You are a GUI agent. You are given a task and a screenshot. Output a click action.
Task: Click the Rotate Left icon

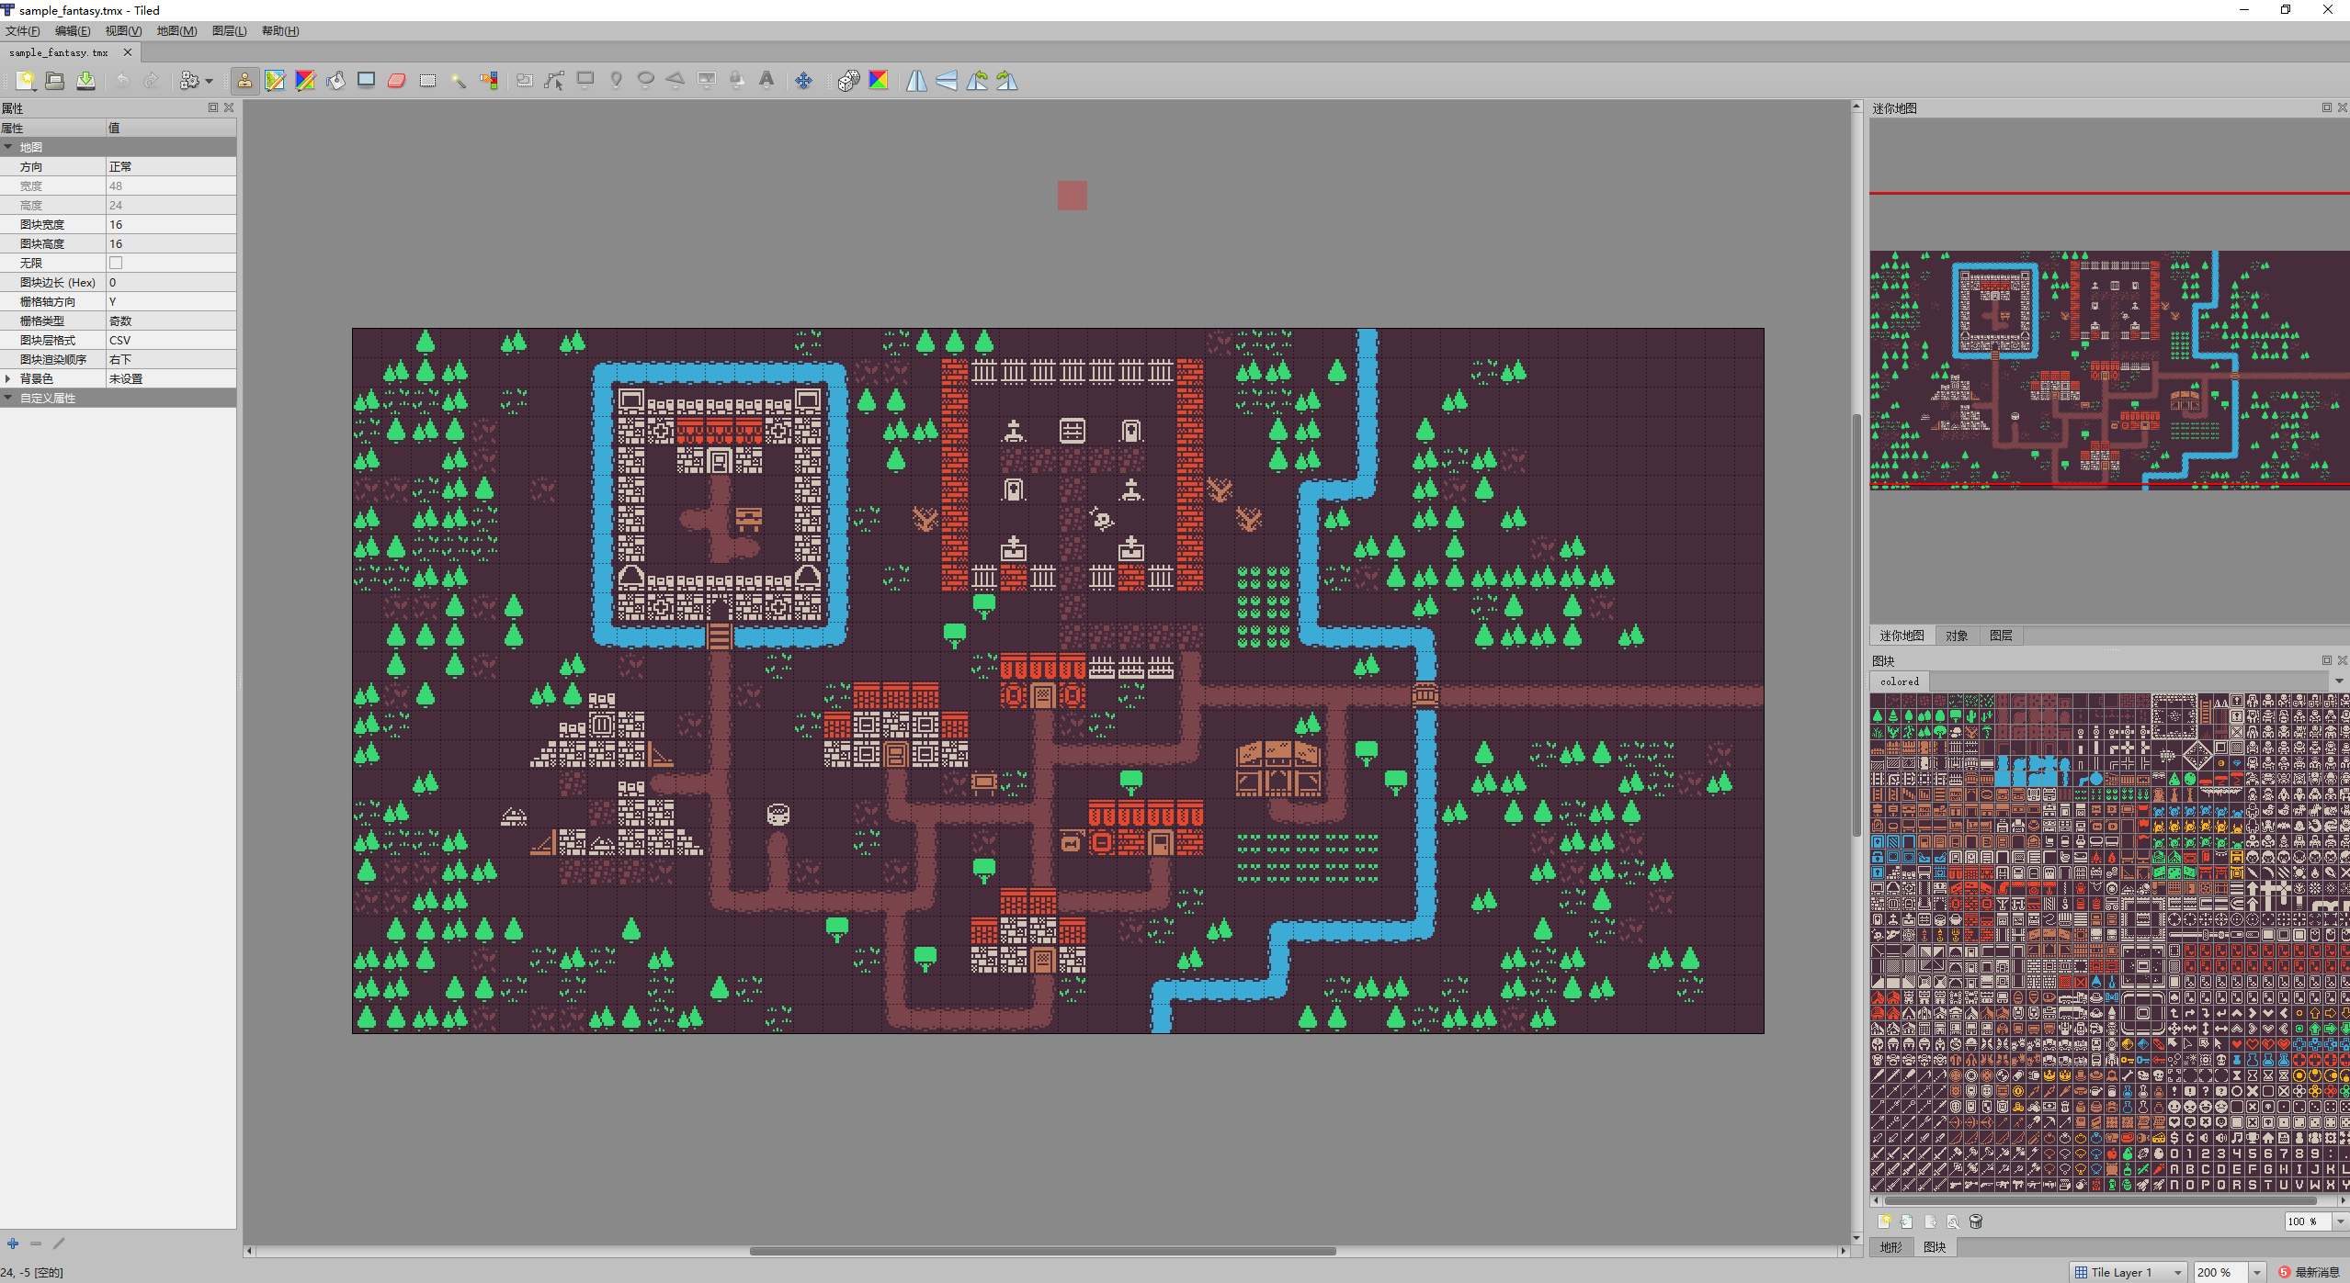[x=977, y=81]
